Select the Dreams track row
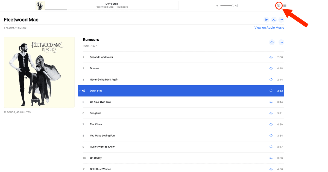The height and width of the screenshot is (172, 328). pos(183,69)
